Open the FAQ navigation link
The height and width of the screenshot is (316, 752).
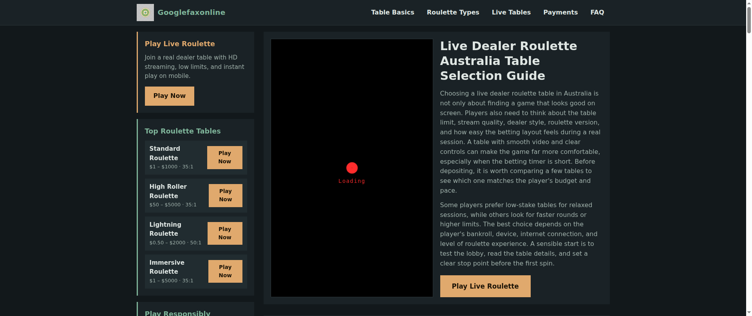(x=597, y=13)
